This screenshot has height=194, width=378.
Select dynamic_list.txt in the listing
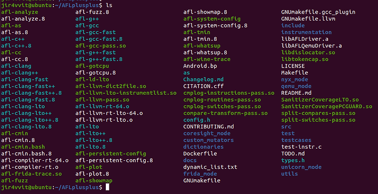tap(210, 167)
